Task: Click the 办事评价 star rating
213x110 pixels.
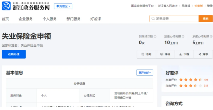Action: point(191,80)
